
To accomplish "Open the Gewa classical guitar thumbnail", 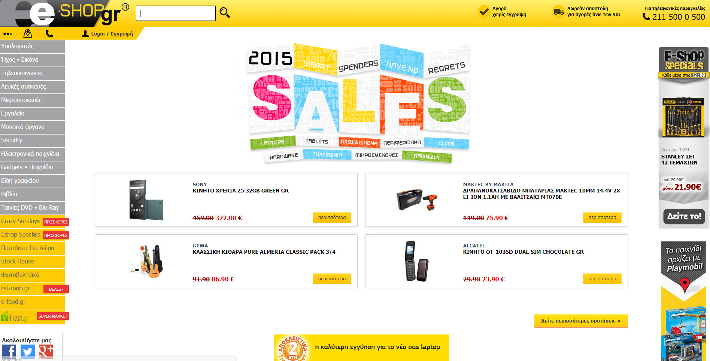I will pyautogui.click(x=148, y=261).
